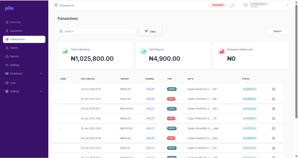This screenshot has width=298, height=158.
Task: View the 02 Oct 2025 6:12 transaction
Action: point(274,99)
